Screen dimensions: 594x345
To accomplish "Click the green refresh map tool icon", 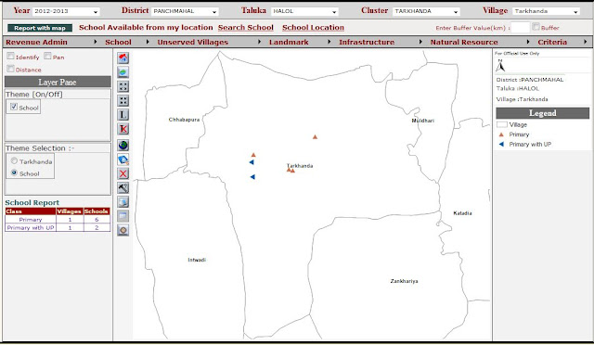I will (x=123, y=72).
